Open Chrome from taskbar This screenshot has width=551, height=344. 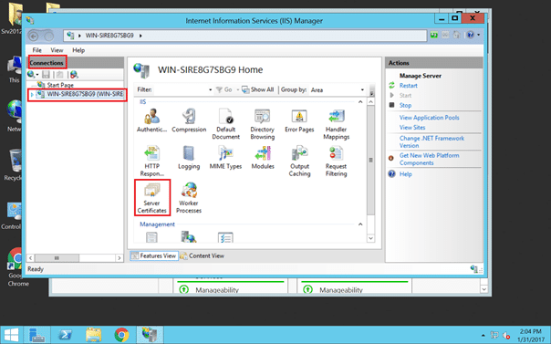click(x=121, y=335)
